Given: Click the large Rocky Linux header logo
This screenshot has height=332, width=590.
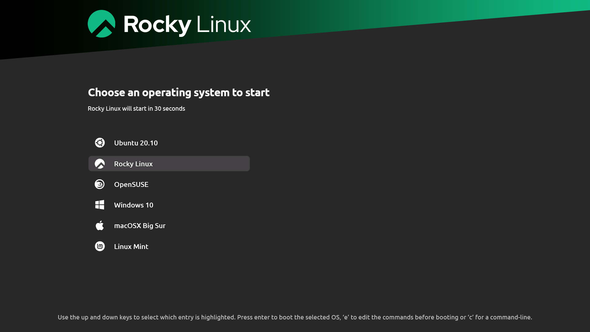Looking at the screenshot, I should [101, 24].
